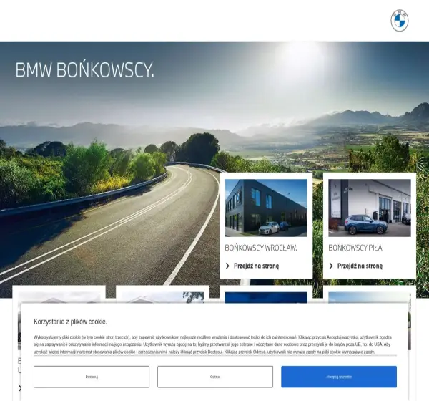
Task: Click the BMW BOŃKOWSCY headline
Action: (85, 70)
